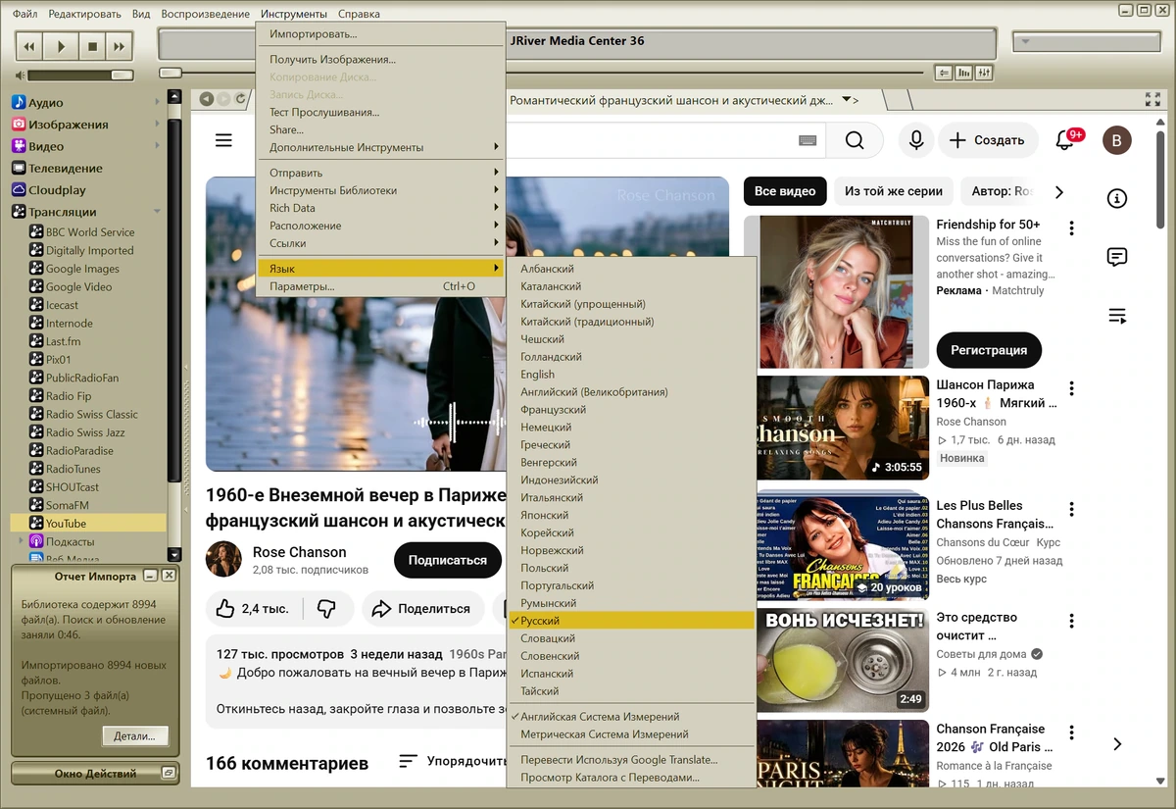Adjust the volume slider
This screenshot has height=809, width=1176.
pos(81,75)
